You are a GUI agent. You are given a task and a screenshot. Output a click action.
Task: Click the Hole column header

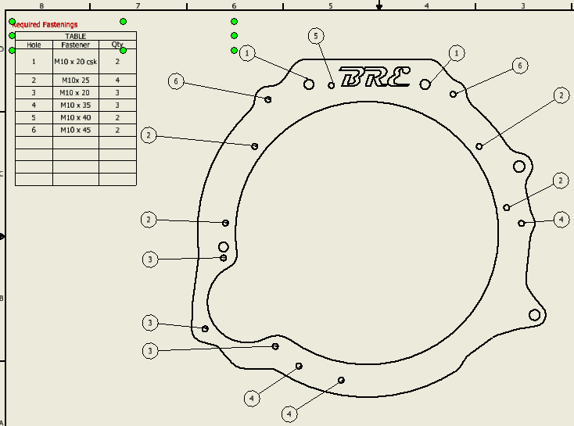[x=34, y=45]
